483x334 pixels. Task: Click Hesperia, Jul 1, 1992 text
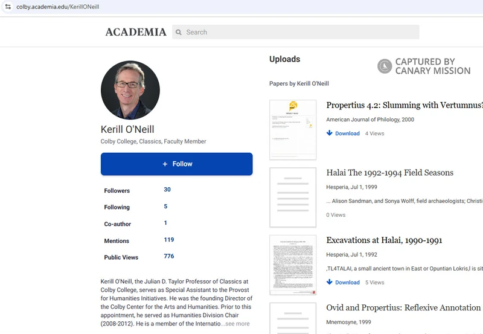click(351, 254)
